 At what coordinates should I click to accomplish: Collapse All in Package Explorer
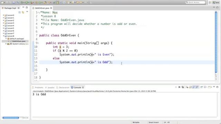click(x=20, y=12)
